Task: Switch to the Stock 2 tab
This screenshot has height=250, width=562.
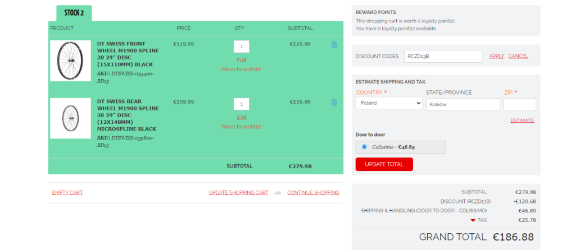Action: coord(74,13)
